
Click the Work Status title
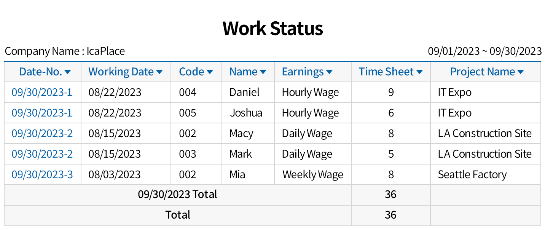[x=272, y=28]
